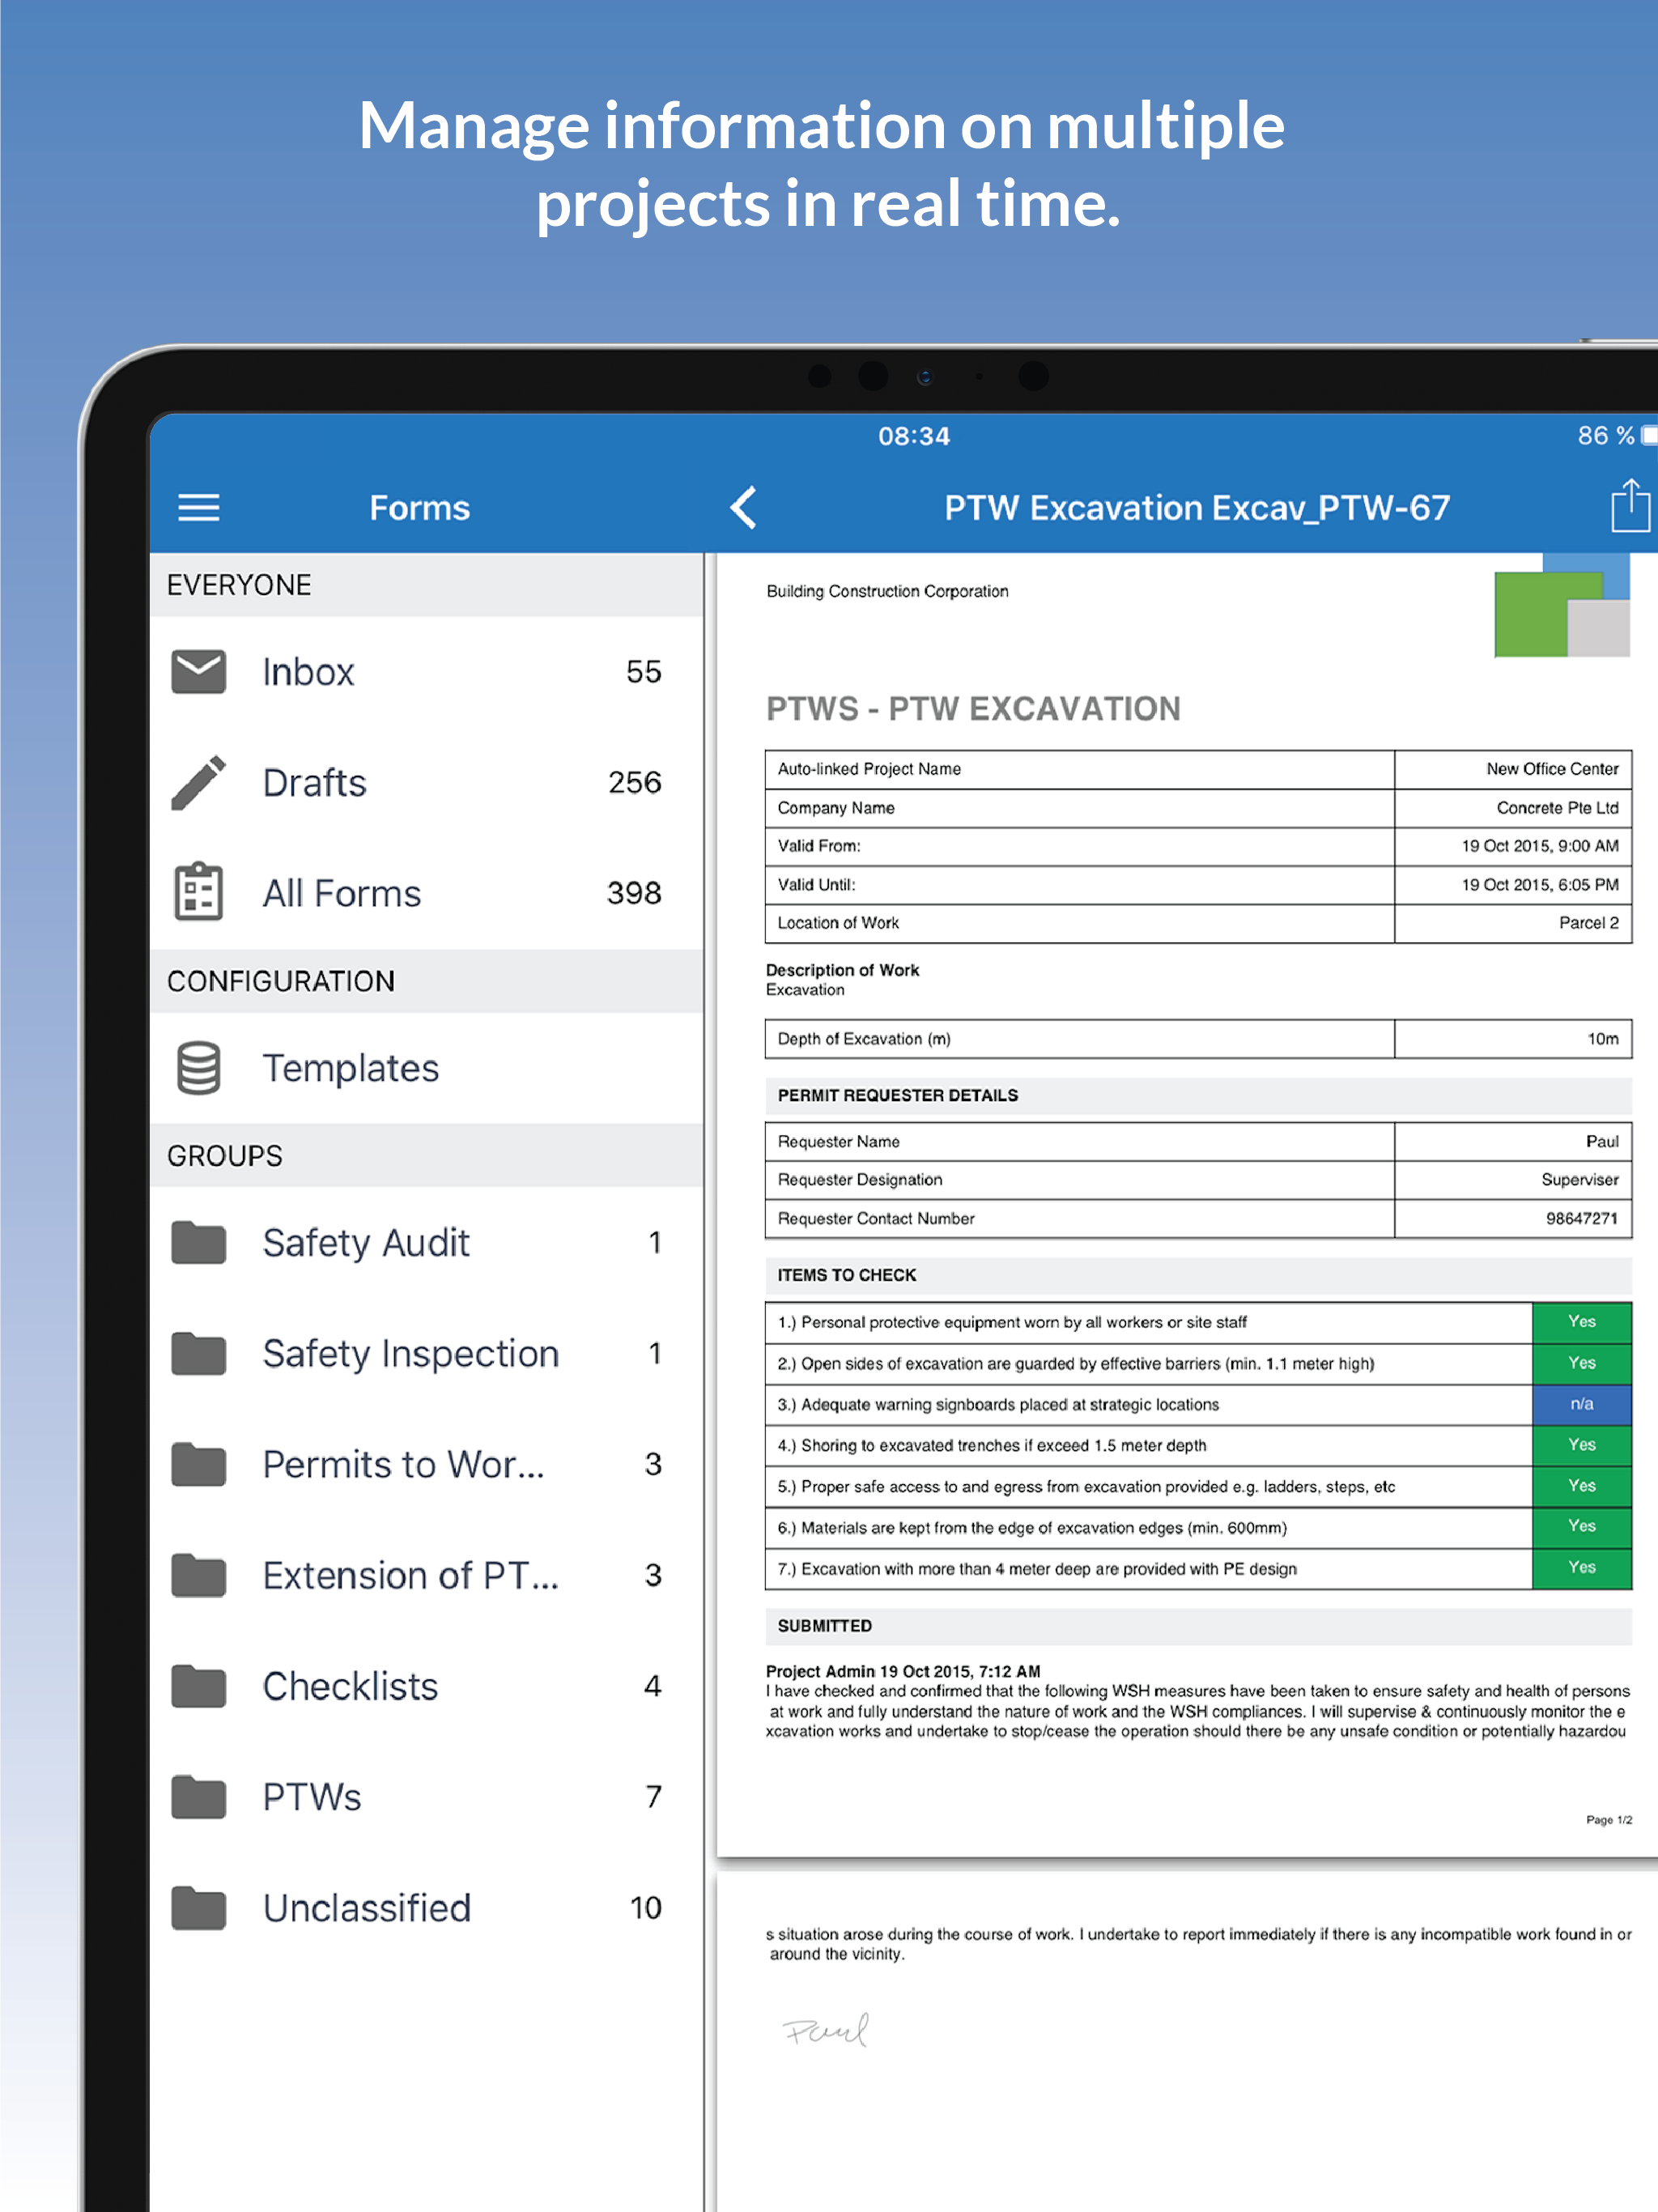Viewport: 1658px width, 2212px height.
Task: Click the Unclassified count 10
Action: [645, 1909]
